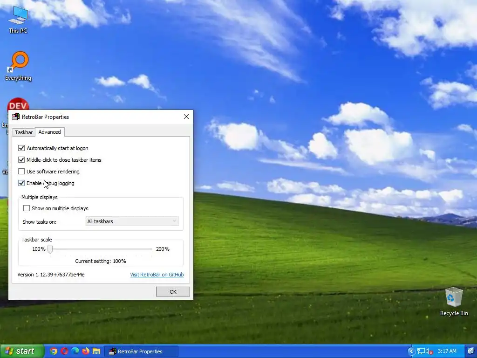The image size is (477, 358).
Task: Uncheck Automatically start at logon
Action: (21, 148)
